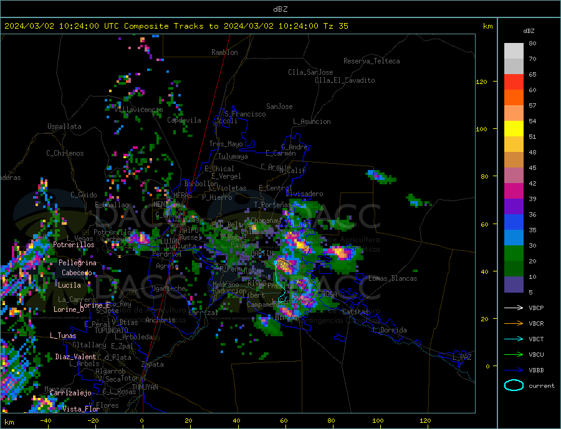Viewport: 561px width, 429px height.
Task: Click the 'Zapata' map label
Action: pyautogui.click(x=153, y=365)
